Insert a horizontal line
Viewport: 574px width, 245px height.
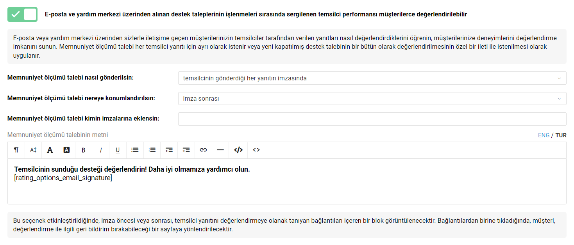220,150
